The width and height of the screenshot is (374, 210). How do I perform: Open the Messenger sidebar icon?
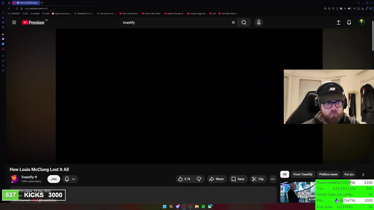pos(3,44)
